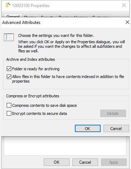Confirm with OK in Advanced Attributes

point(88,129)
